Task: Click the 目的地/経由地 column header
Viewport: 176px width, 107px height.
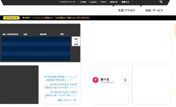Action: (x=13, y=34)
